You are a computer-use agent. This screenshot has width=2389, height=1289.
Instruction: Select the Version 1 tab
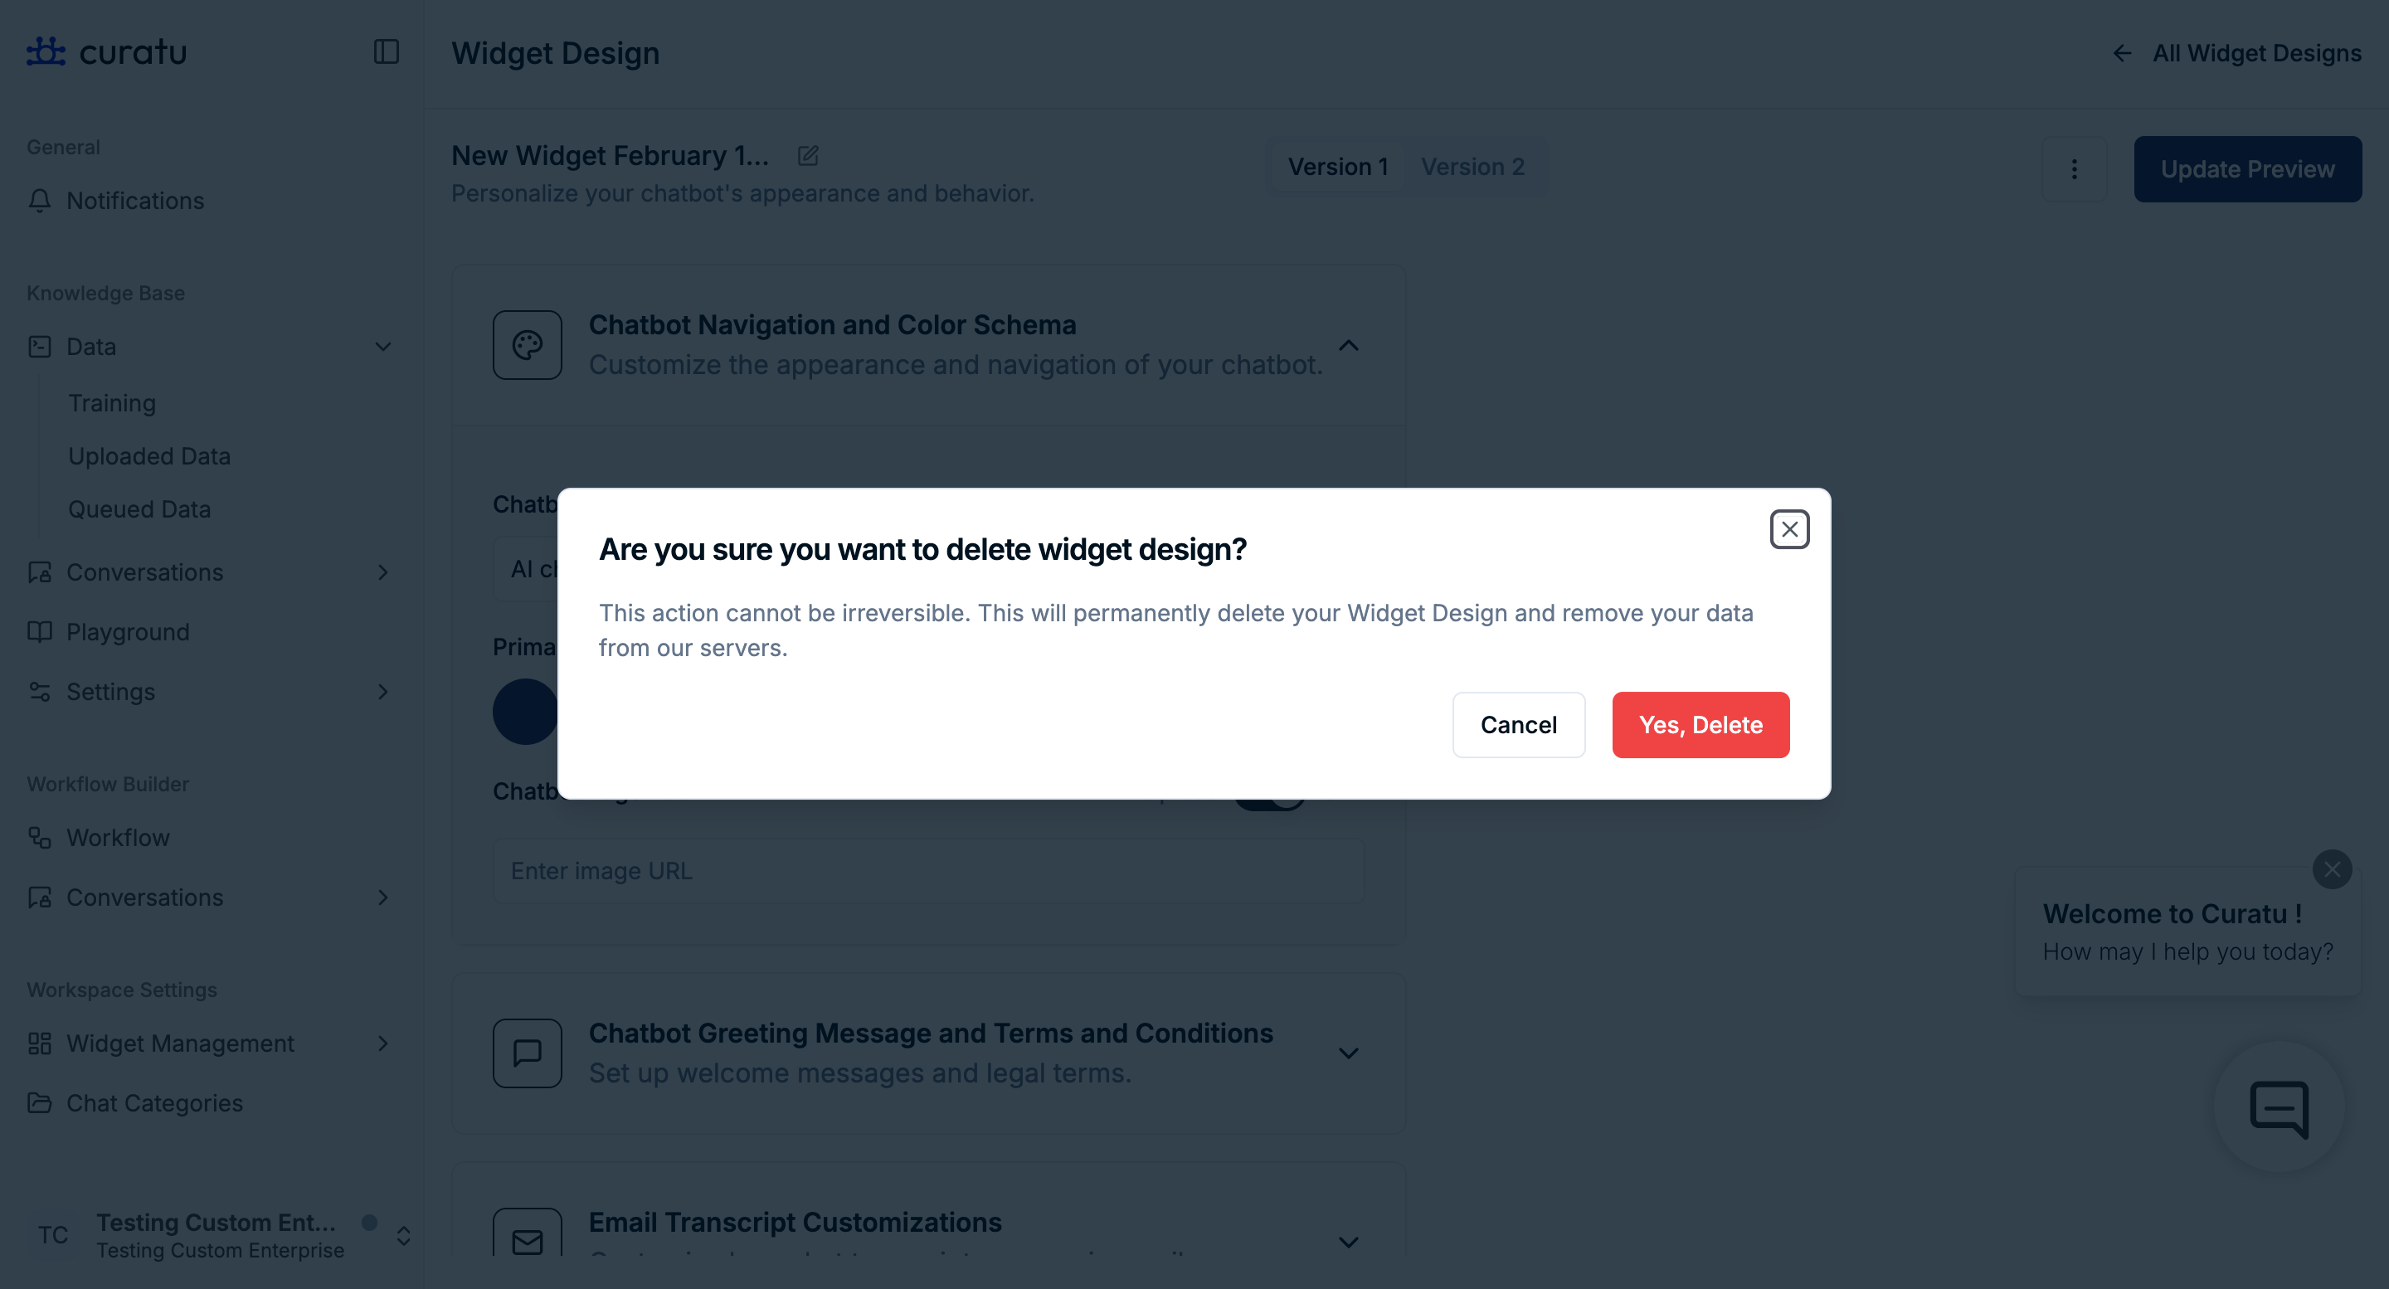pyautogui.click(x=1337, y=167)
